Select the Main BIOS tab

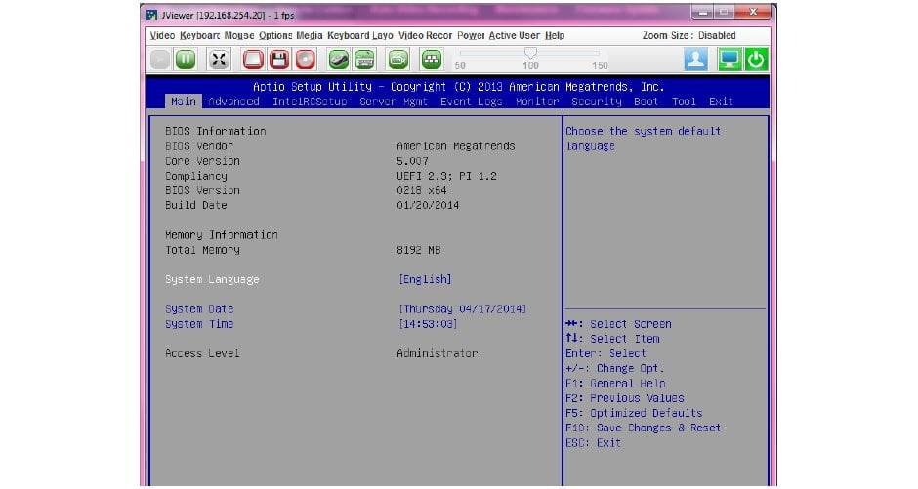coord(184,102)
